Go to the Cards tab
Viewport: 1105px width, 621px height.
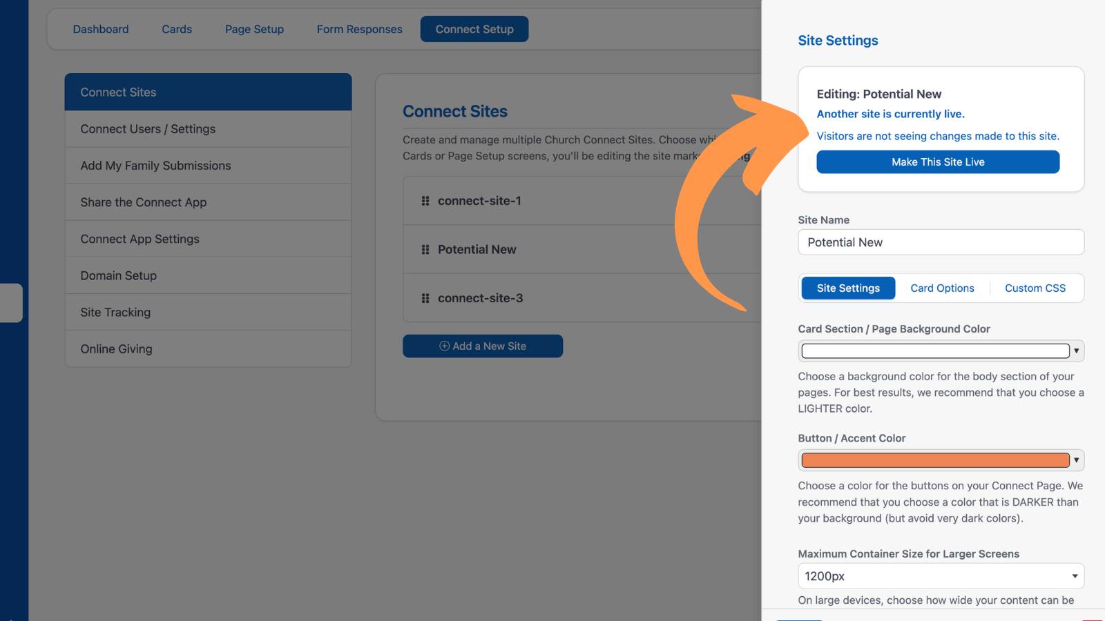coord(177,29)
